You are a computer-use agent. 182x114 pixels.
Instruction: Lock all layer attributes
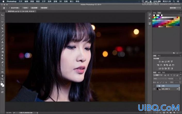166,82
